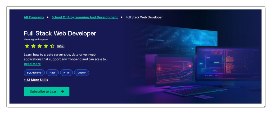This screenshot has width=271, height=113.
Task: Open the (482) reviews link
Action: coord(61,46)
